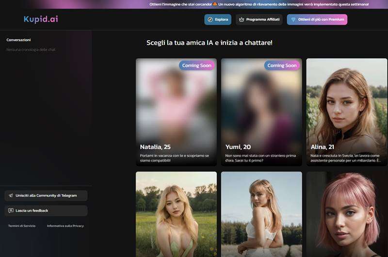Click the Coming Soon badge on Yumi

coord(282,65)
